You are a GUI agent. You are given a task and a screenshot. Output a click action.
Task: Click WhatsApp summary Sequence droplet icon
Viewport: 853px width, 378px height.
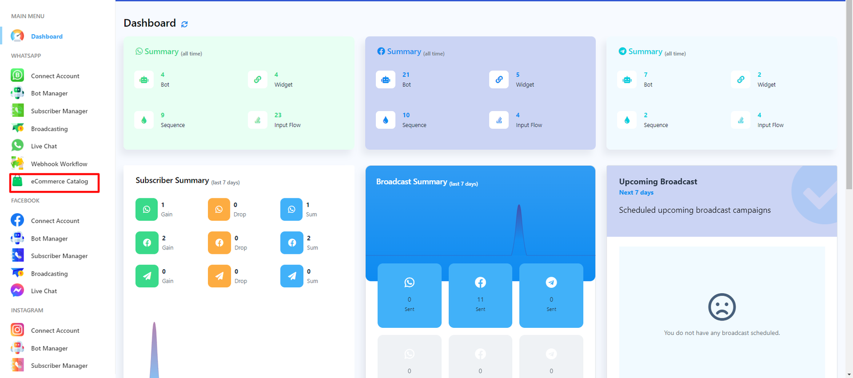tap(144, 120)
